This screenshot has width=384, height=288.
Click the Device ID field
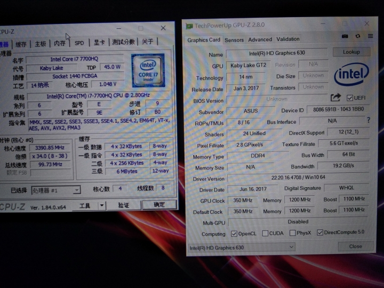(338, 109)
